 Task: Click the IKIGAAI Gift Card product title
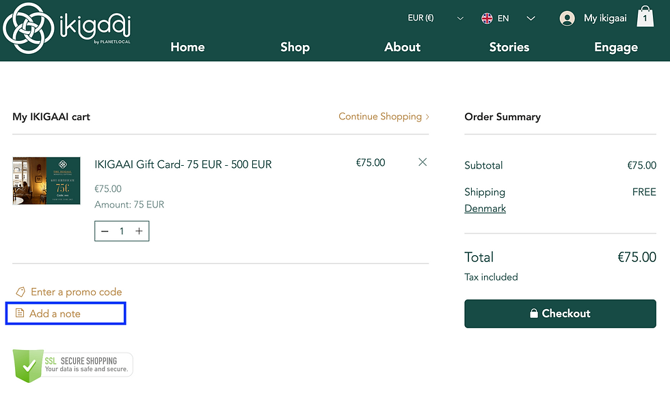coord(183,164)
